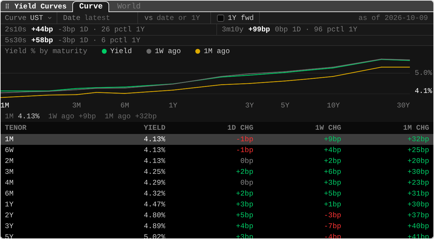Enable the 1Y fwd checkbox
Screen dimensions: 434x239
coord(221,18)
